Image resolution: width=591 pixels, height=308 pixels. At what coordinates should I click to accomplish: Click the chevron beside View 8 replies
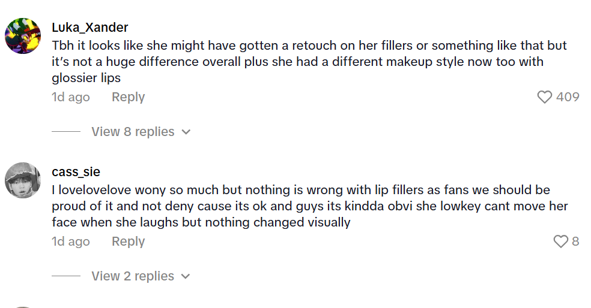pos(186,132)
